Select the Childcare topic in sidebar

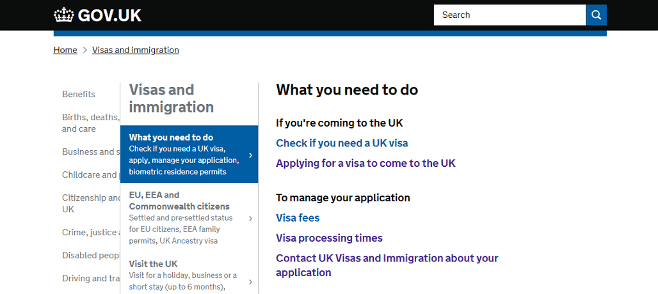point(91,174)
